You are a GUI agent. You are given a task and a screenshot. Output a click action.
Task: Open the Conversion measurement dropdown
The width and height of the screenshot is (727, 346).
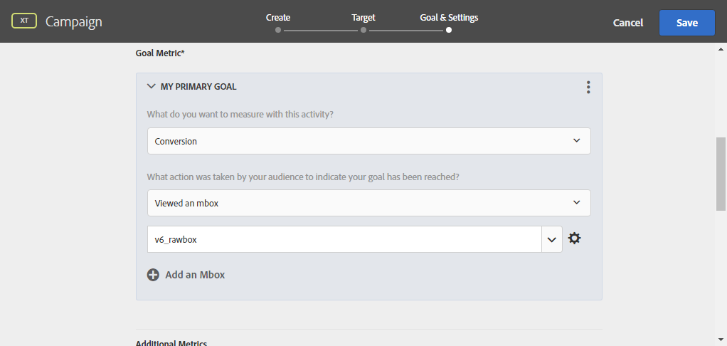pyautogui.click(x=369, y=141)
